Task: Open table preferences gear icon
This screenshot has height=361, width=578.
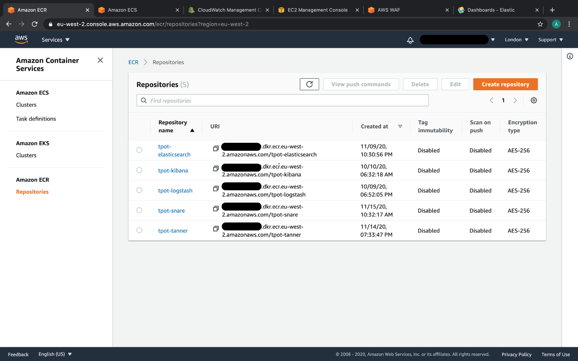Action: tap(534, 100)
